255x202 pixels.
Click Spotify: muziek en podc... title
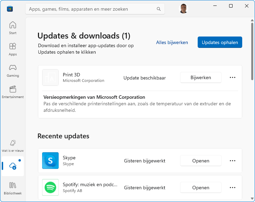[x=90, y=184]
